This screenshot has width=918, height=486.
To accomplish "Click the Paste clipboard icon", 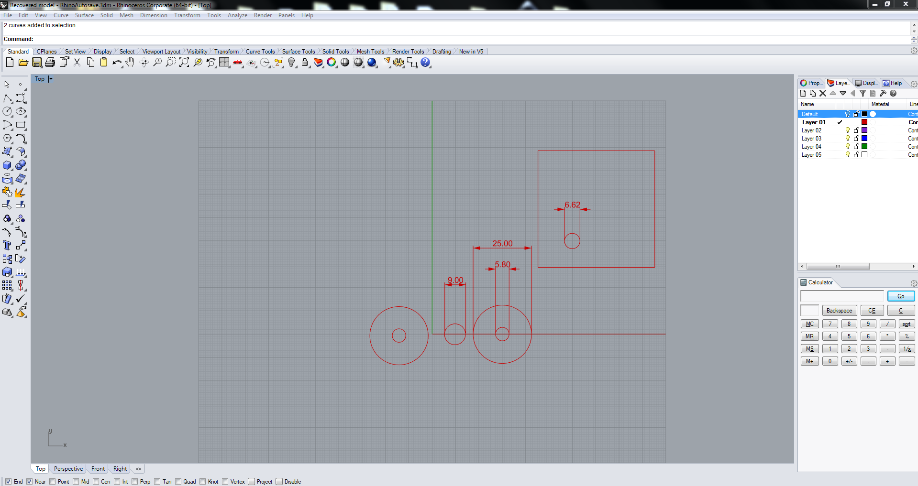I will click(x=104, y=62).
